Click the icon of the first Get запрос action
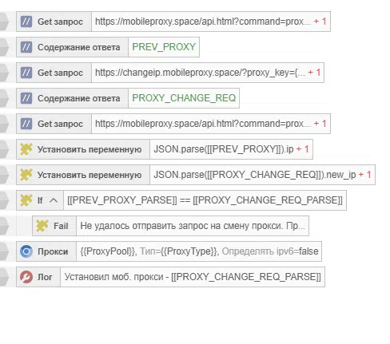Image resolution: width=390 pixels, height=344 pixels. pos(26,22)
